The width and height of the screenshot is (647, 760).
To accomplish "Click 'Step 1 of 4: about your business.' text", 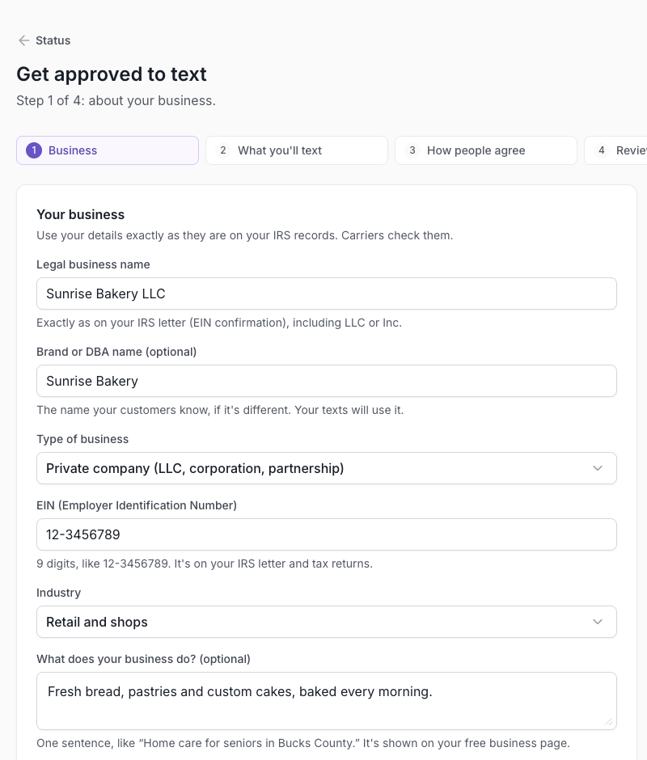I will pos(116,101).
